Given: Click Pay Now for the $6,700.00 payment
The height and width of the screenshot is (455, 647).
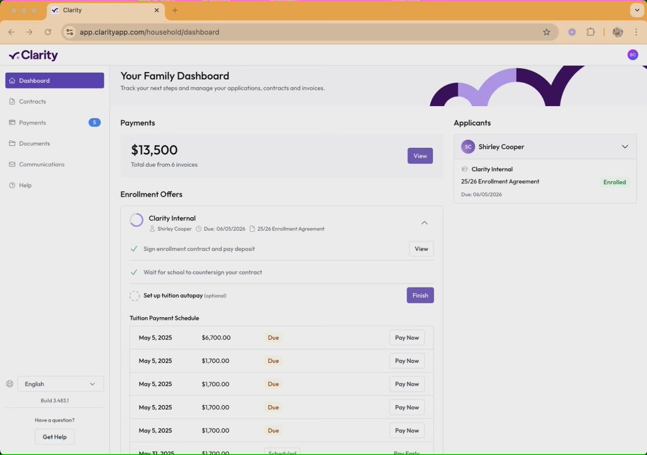Looking at the screenshot, I should pyautogui.click(x=407, y=337).
